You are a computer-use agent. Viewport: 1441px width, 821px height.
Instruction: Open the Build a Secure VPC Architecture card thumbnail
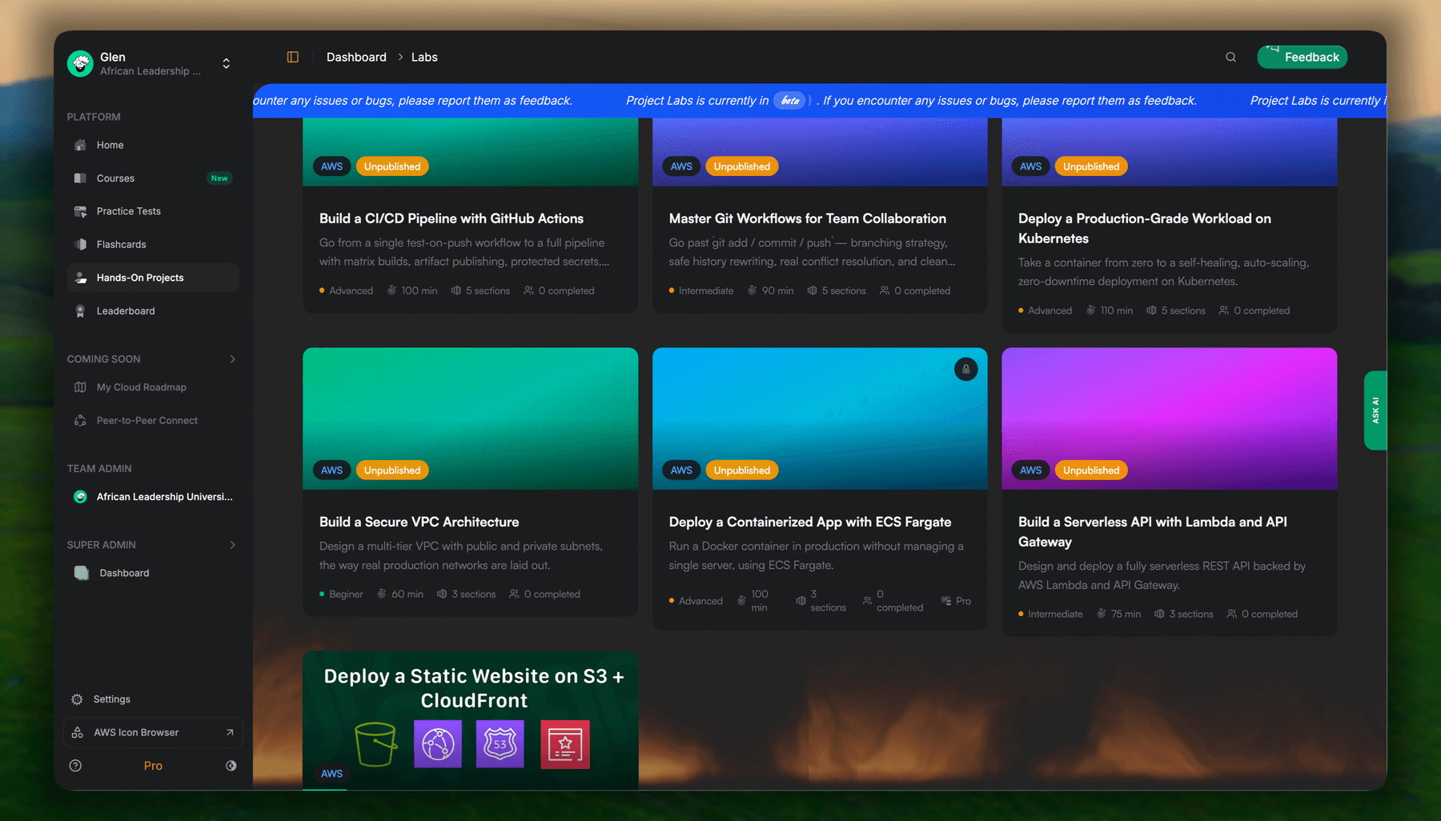tap(471, 419)
